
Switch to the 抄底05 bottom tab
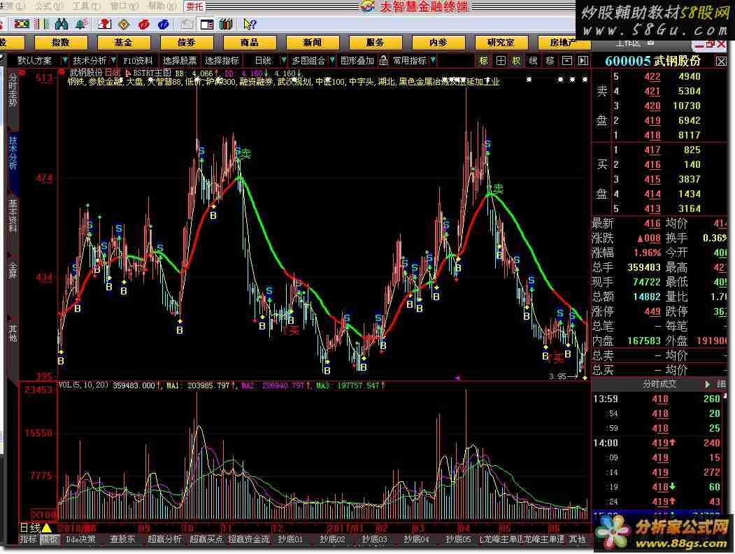(458, 539)
